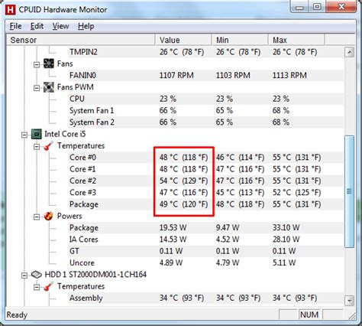Click the Fans PWM category icon
Viewport: 362px width, 326px height.
tap(49, 87)
